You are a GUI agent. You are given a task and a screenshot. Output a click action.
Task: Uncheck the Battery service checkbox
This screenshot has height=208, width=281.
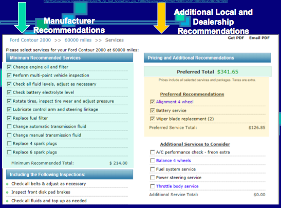click(x=153, y=110)
